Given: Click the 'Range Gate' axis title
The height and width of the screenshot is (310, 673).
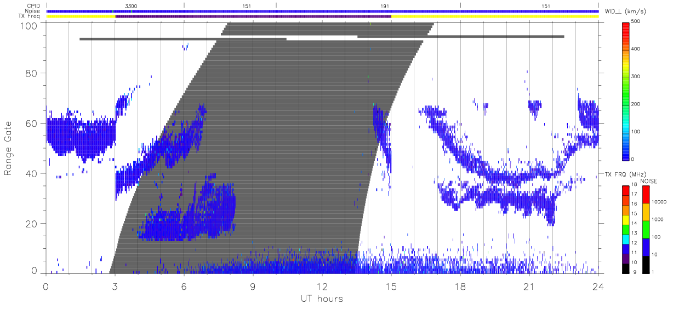Looking at the screenshot, I should 8,149.
